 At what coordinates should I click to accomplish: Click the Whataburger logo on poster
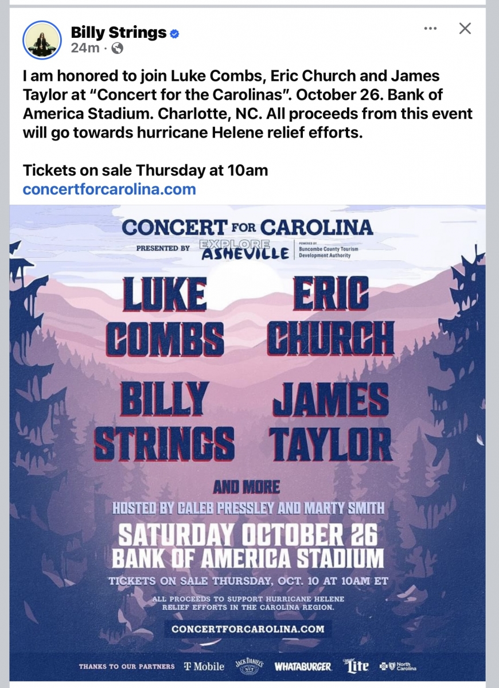(x=303, y=667)
